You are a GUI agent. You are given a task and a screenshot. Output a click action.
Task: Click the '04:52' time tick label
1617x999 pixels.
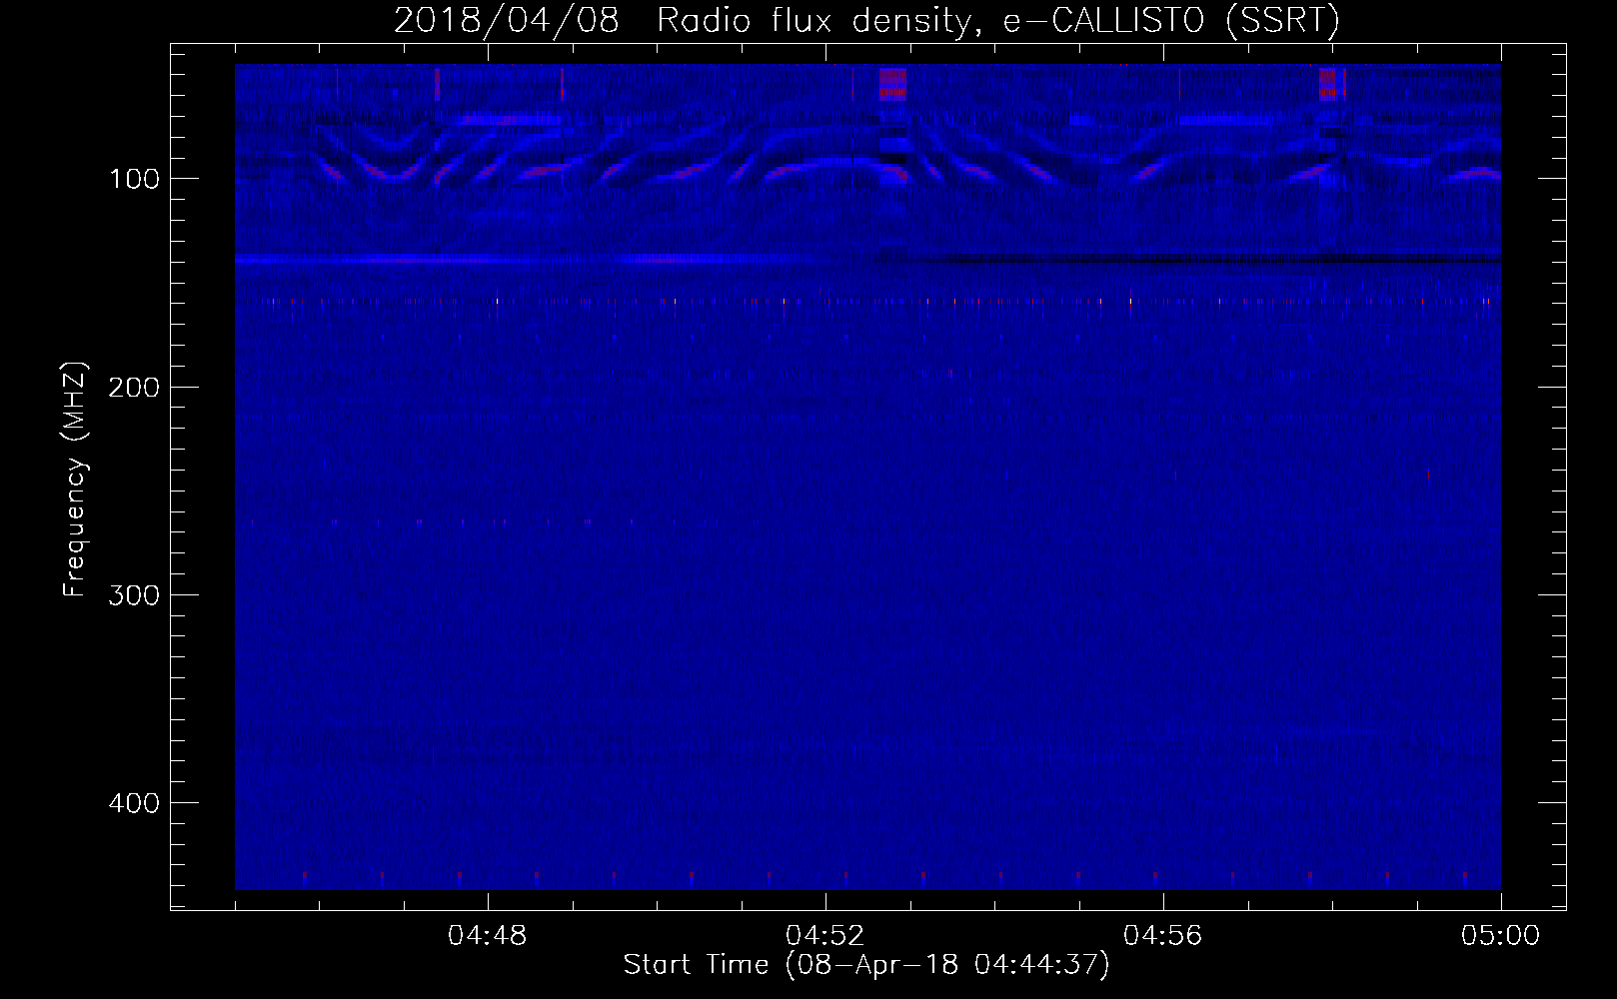click(x=825, y=936)
